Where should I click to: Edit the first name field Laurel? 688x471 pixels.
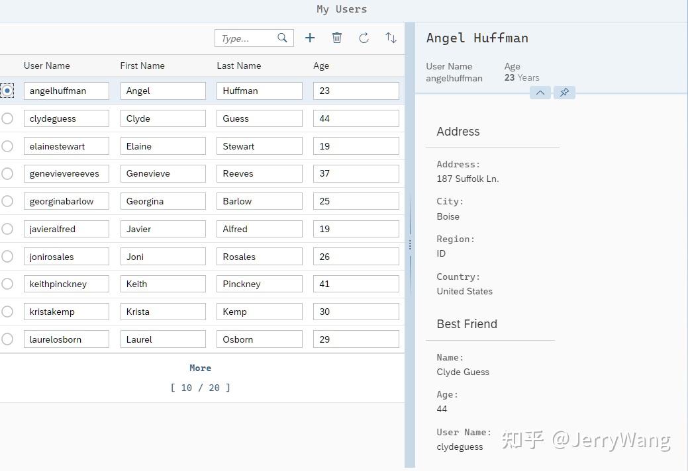click(x=163, y=339)
